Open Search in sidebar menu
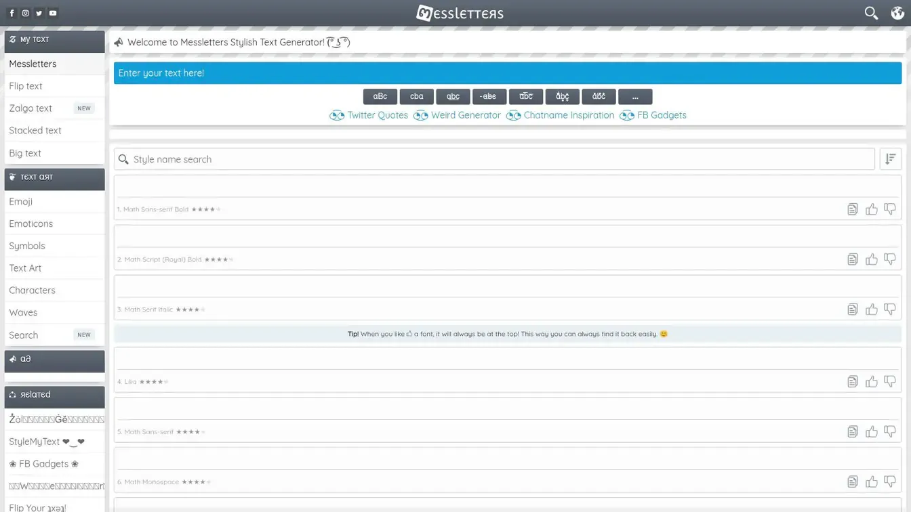 pyautogui.click(x=54, y=335)
